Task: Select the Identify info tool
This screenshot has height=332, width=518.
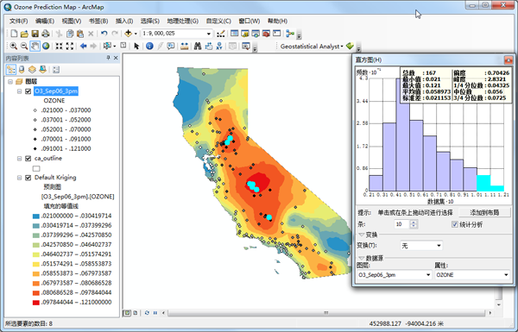Action: (x=149, y=47)
